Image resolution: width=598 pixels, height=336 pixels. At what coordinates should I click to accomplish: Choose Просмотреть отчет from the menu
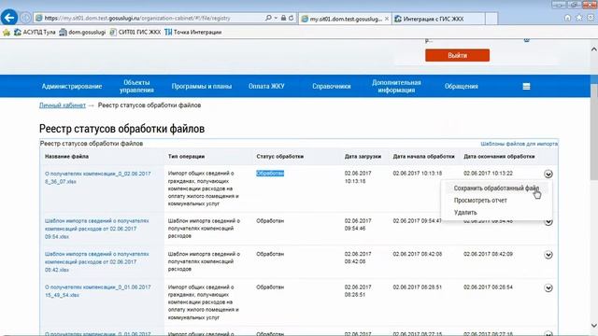coord(480,201)
